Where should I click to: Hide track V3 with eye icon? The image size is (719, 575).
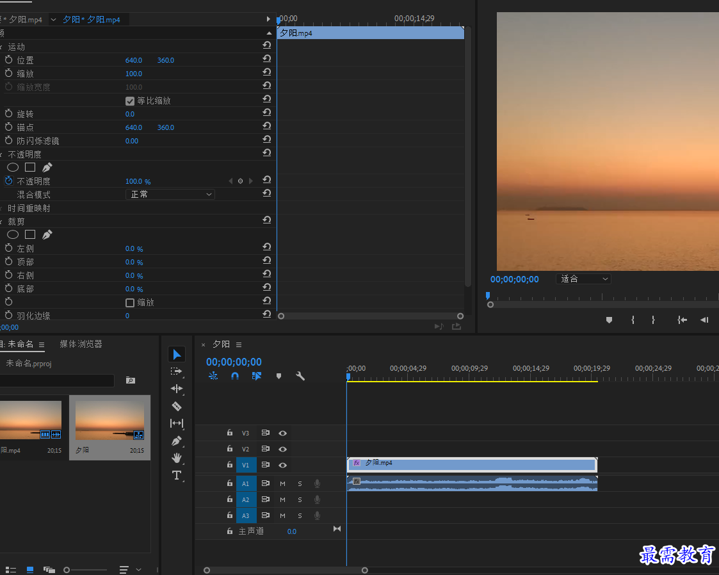tap(283, 433)
